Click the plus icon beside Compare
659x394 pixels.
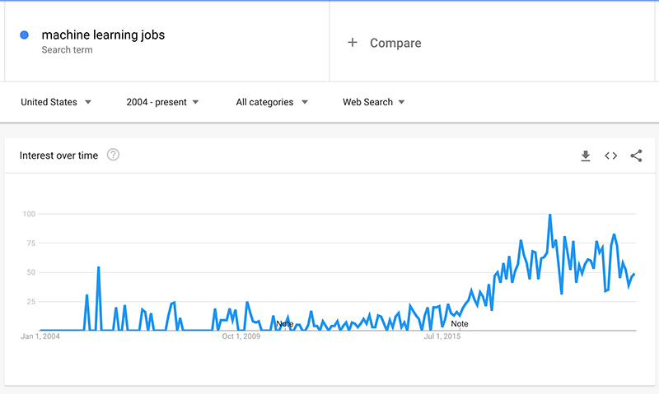353,43
